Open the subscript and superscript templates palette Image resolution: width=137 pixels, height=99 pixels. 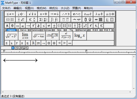tap(32, 20)
